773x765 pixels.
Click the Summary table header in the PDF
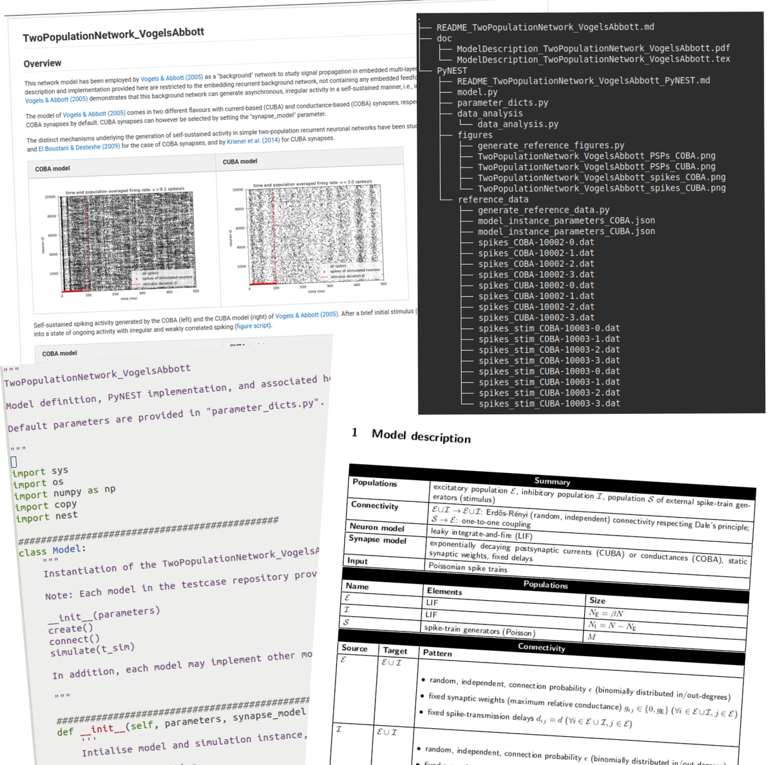pos(552,481)
